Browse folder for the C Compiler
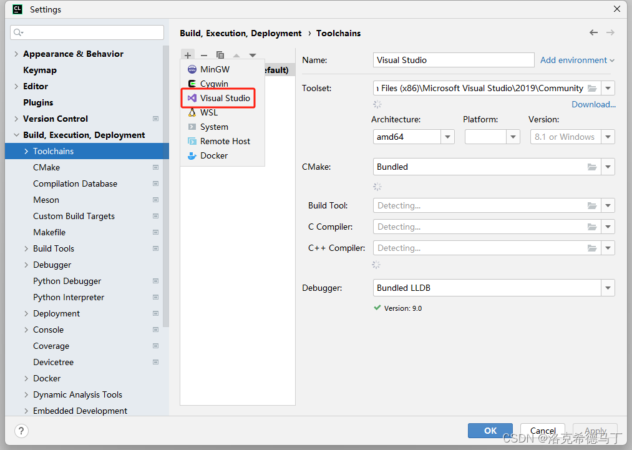632x450 pixels. 592,227
